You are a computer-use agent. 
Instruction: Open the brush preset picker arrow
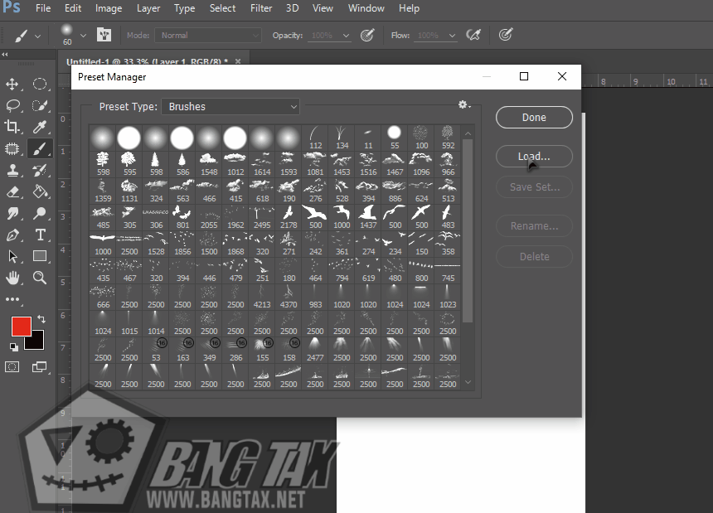(83, 36)
